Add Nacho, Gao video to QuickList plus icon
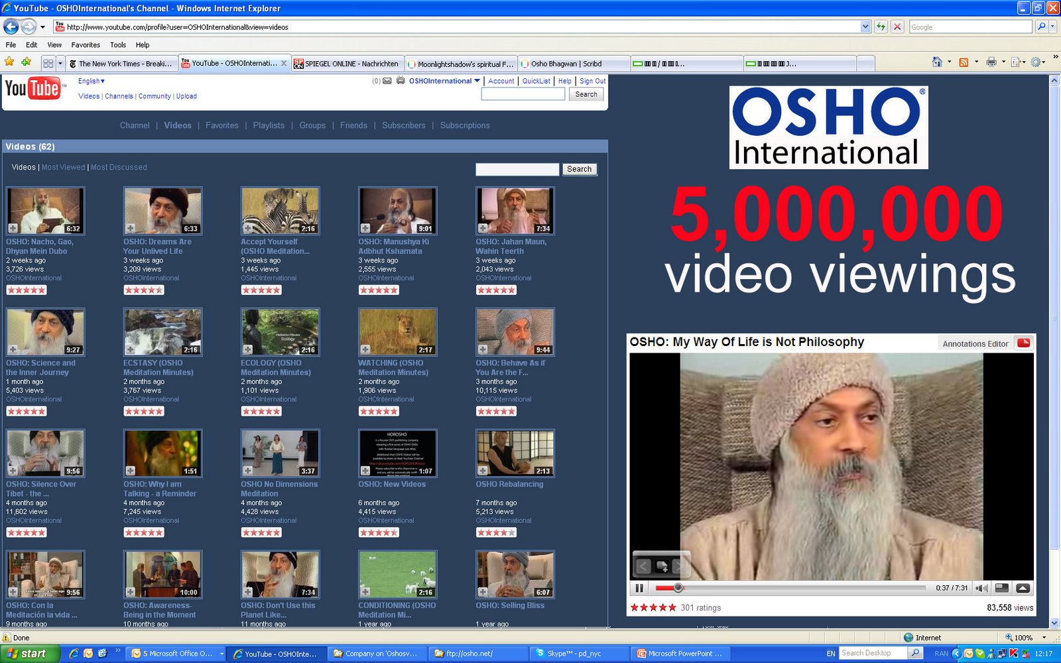Viewport: 1061px width, 663px height. point(13,228)
